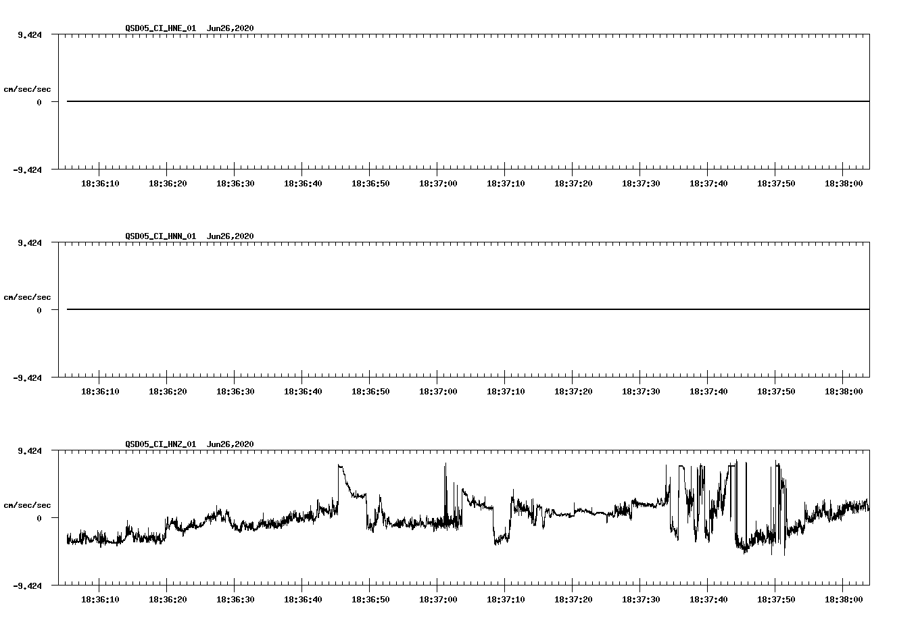This screenshot has height=624, width=918.
Task: Click 18:36:10 time label under HNZ plot
Action: tap(100, 600)
